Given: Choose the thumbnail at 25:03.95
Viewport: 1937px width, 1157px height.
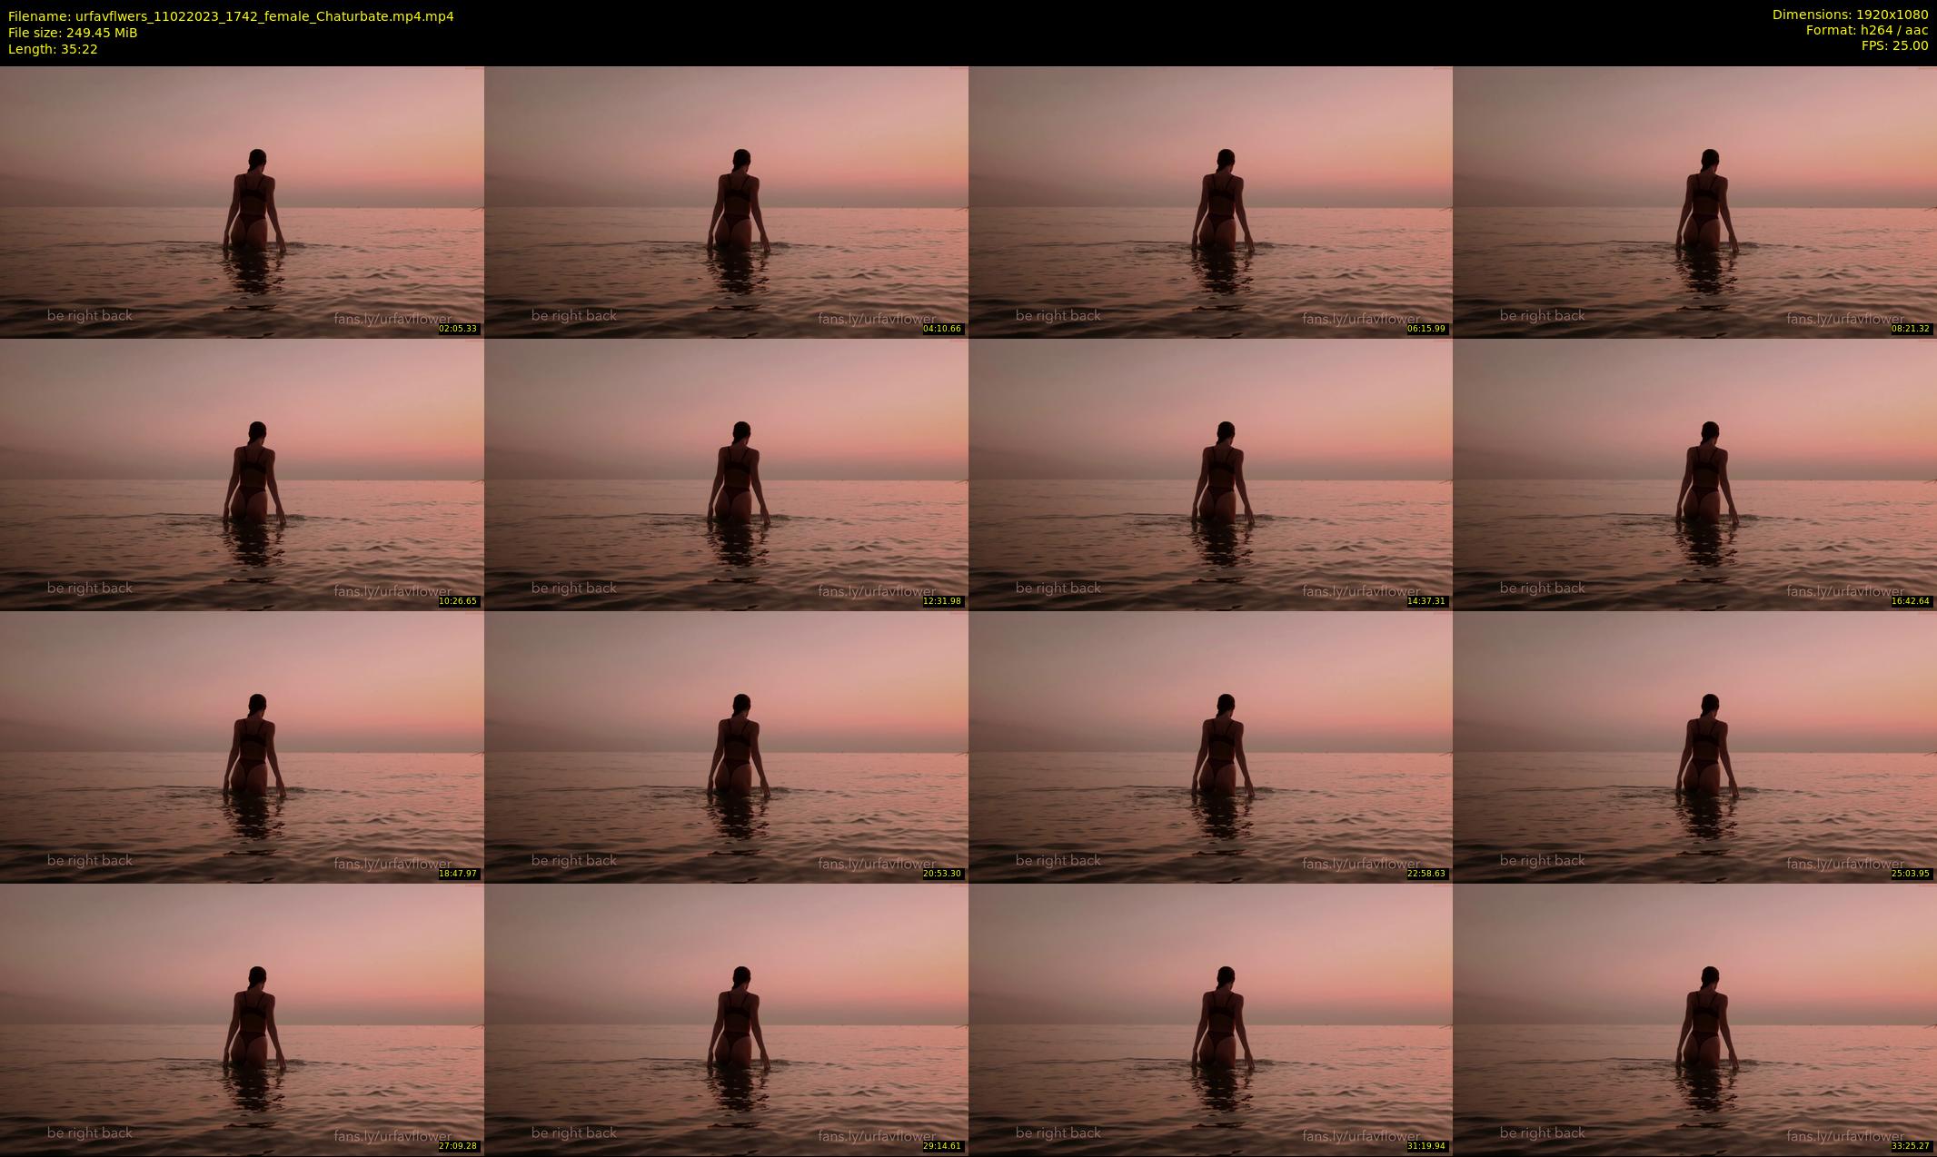Looking at the screenshot, I should tap(1694, 747).
